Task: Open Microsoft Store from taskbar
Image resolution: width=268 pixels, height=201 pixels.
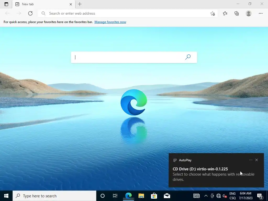Action: 154,196
